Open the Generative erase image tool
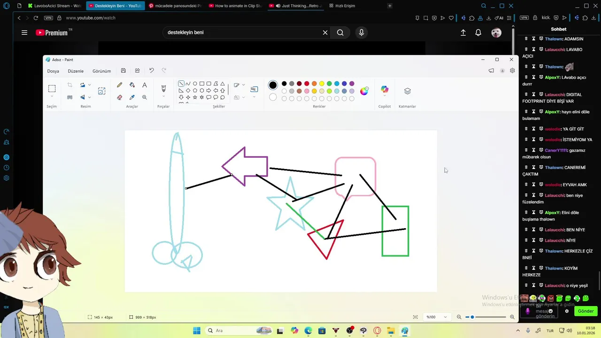 click(101, 91)
